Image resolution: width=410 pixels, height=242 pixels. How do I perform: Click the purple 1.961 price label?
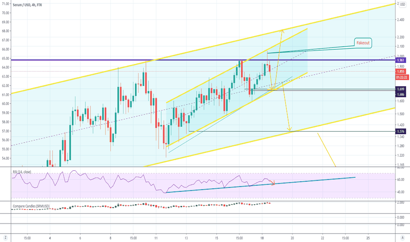tap(401, 60)
